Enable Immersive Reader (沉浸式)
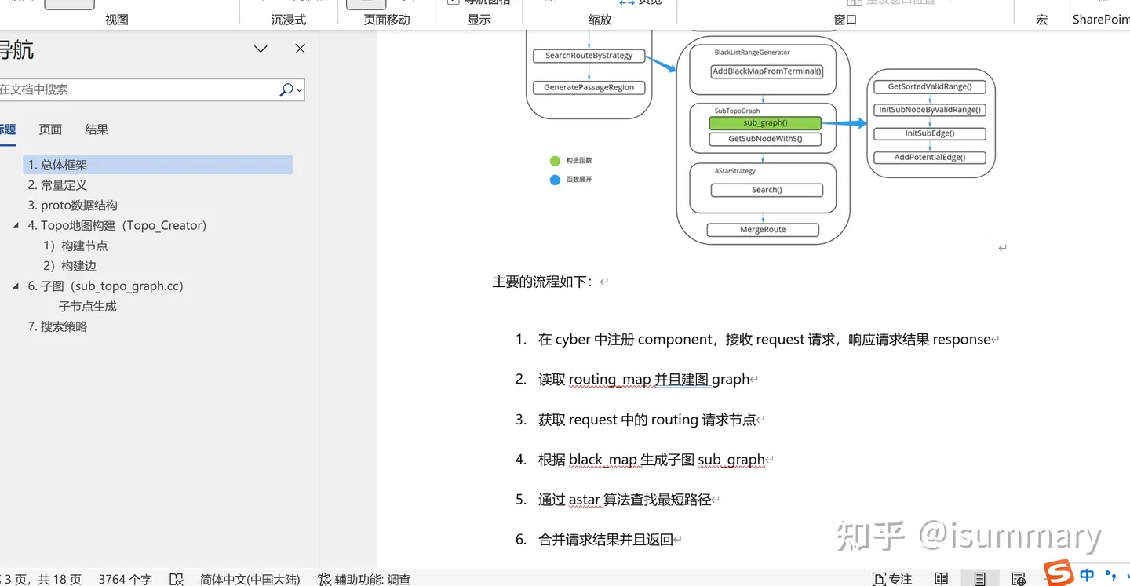Image resolution: width=1130 pixels, height=586 pixels. [x=290, y=19]
